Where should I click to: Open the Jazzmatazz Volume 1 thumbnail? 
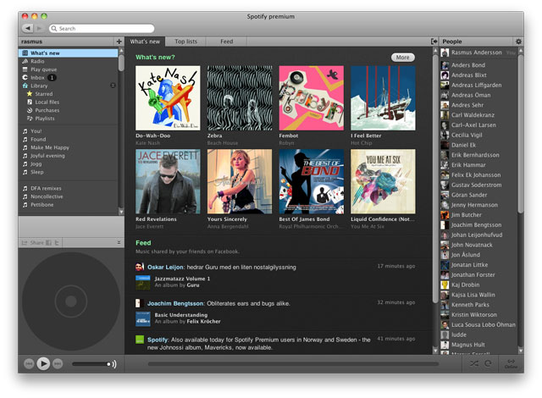pyautogui.click(x=143, y=282)
